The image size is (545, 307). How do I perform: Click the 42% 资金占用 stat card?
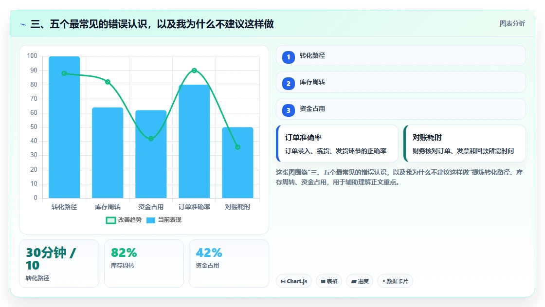229,264
